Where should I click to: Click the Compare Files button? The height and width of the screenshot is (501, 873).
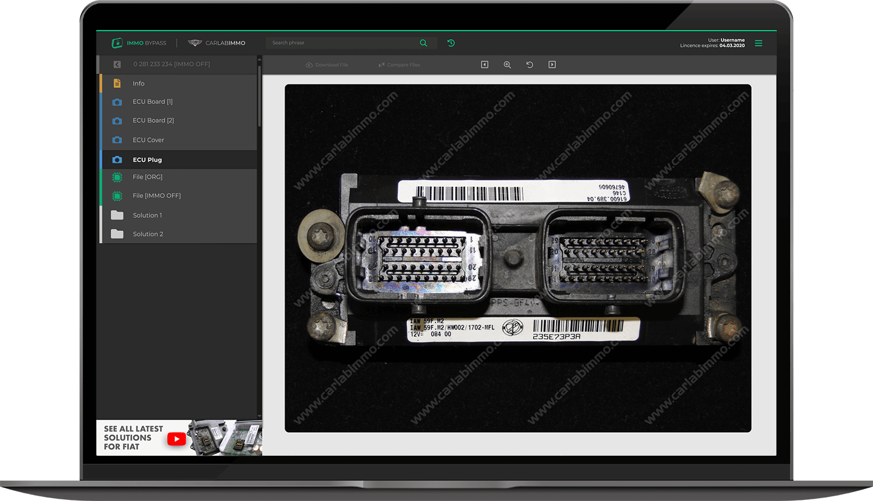[399, 65]
